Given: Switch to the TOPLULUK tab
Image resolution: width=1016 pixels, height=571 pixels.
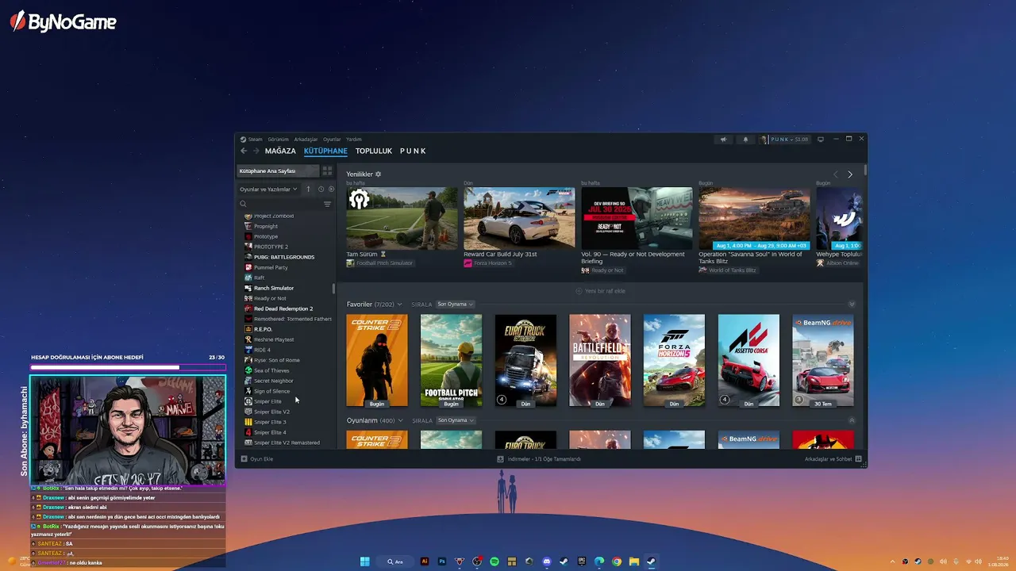Looking at the screenshot, I should [x=374, y=151].
